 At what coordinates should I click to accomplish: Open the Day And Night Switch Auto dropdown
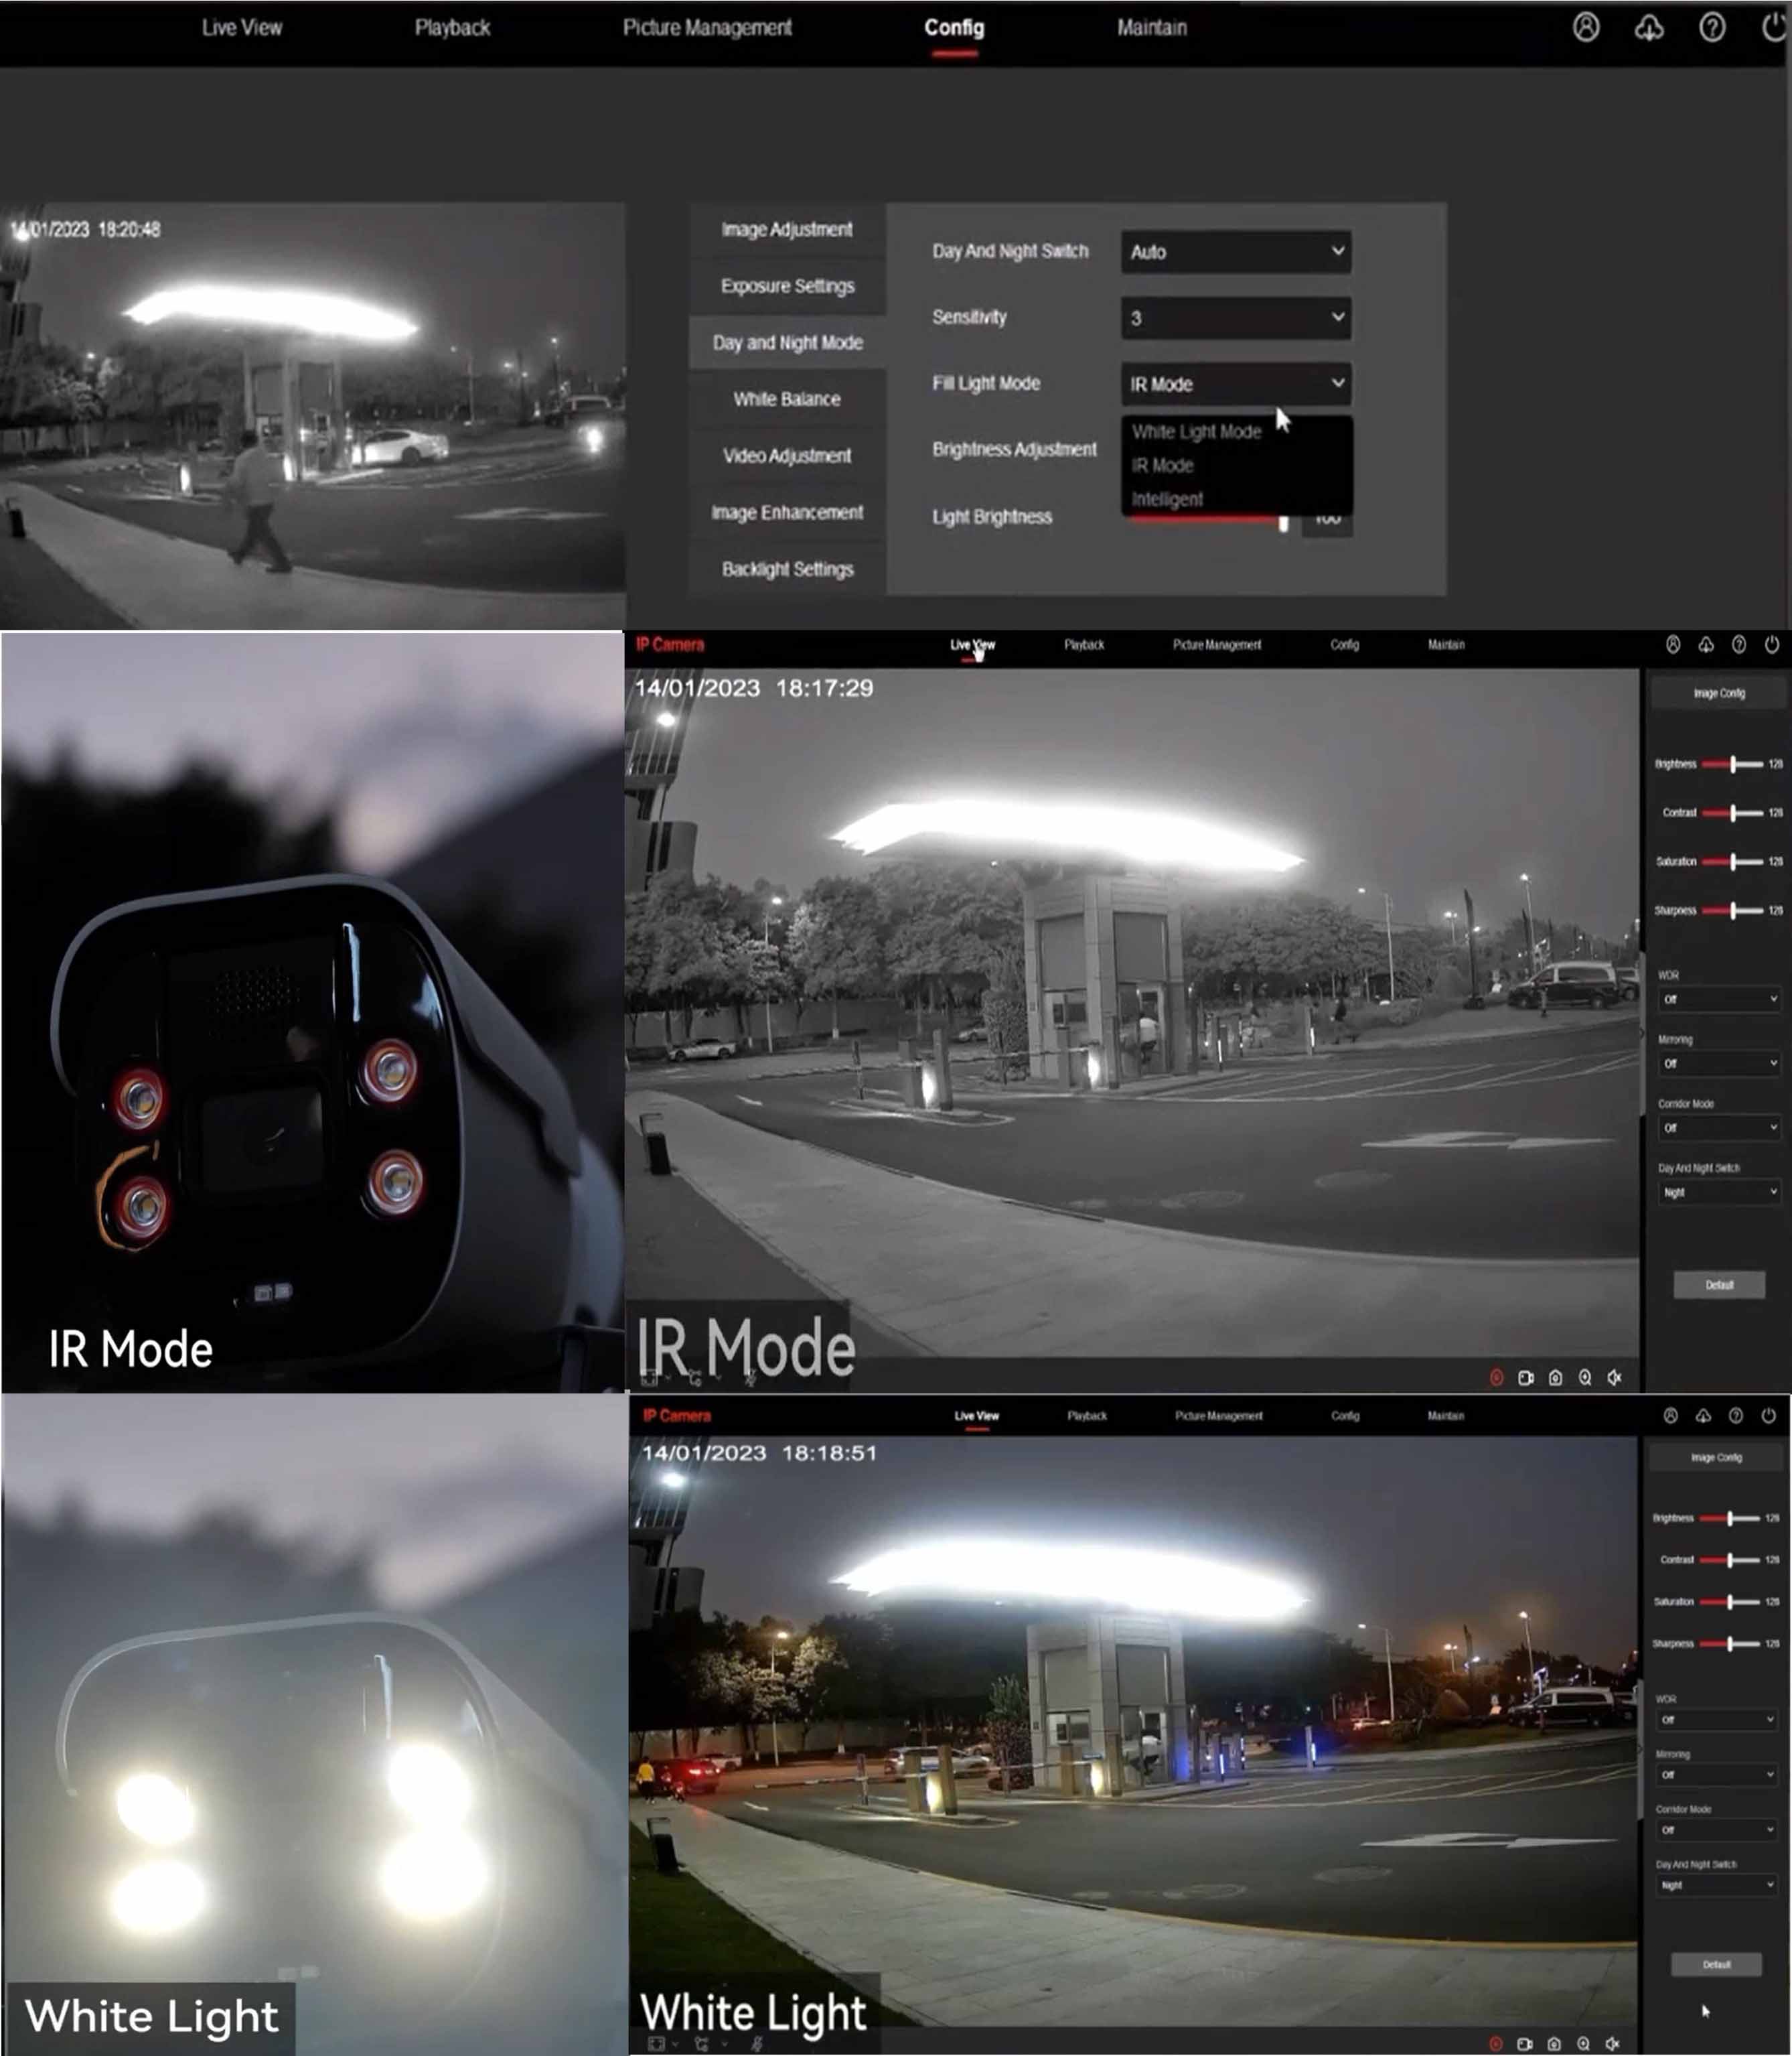[1236, 252]
